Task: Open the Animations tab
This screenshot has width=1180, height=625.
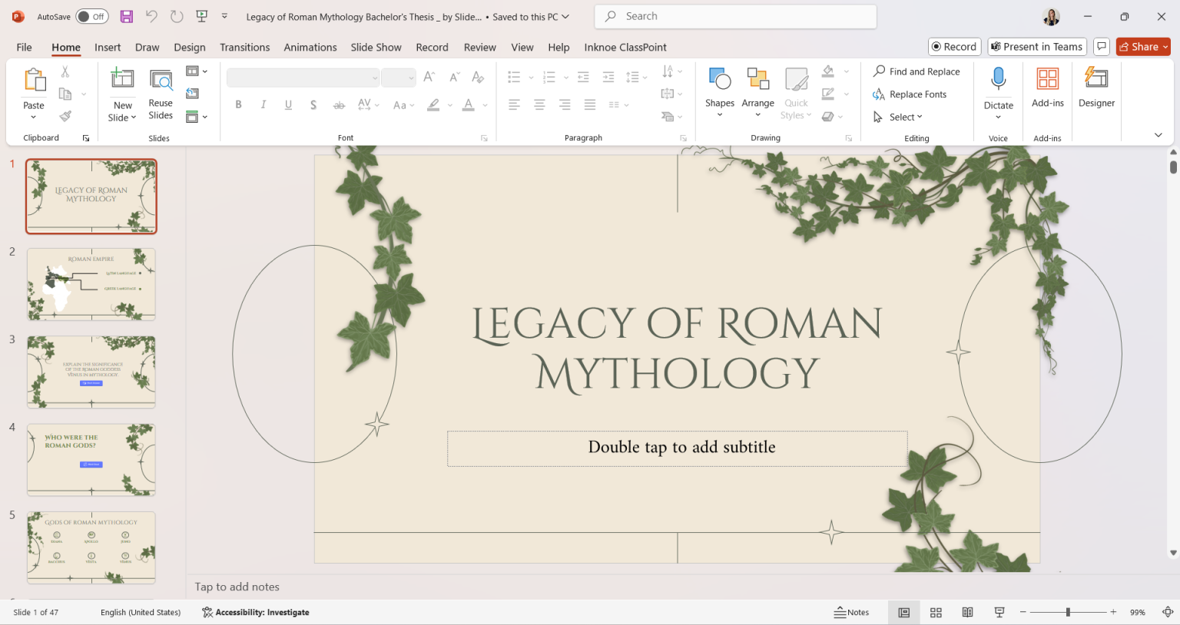Action: 310,47
